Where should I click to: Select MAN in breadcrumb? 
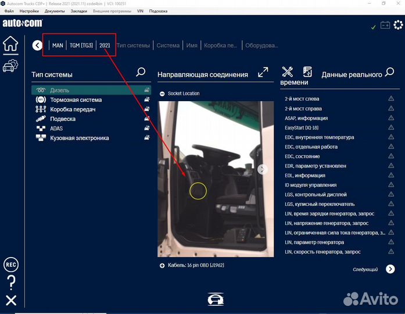click(58, 45)
